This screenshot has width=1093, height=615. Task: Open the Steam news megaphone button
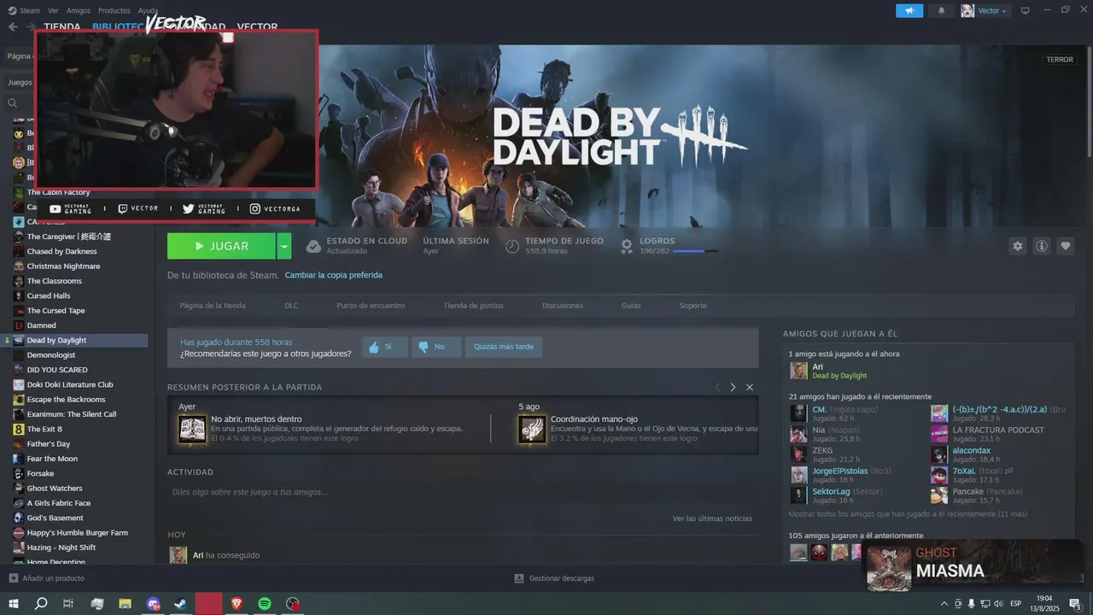pos(909,10)
